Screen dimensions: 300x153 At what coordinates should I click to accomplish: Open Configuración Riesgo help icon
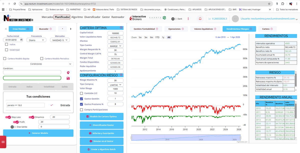(x=121, y=75)
